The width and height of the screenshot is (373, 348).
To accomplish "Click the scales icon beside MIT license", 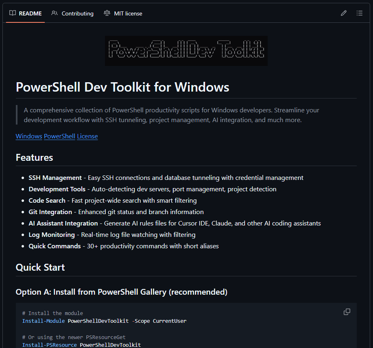I will coord(106,13).
